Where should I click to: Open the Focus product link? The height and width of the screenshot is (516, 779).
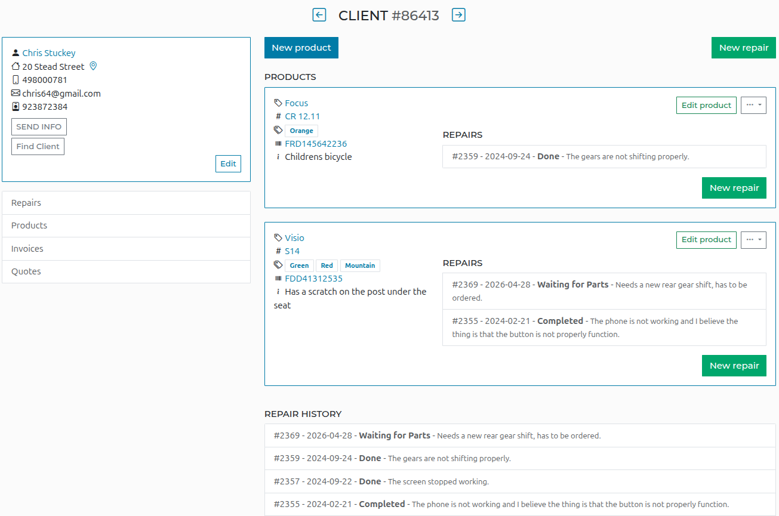[297, 103]
